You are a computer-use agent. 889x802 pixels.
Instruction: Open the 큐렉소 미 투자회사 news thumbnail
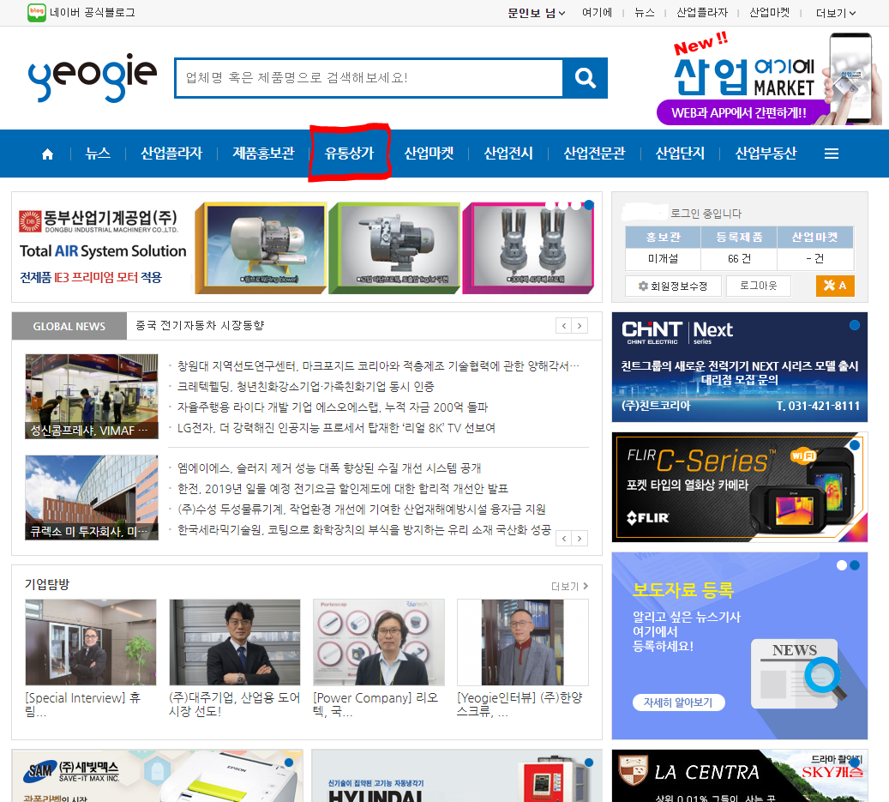92,497
